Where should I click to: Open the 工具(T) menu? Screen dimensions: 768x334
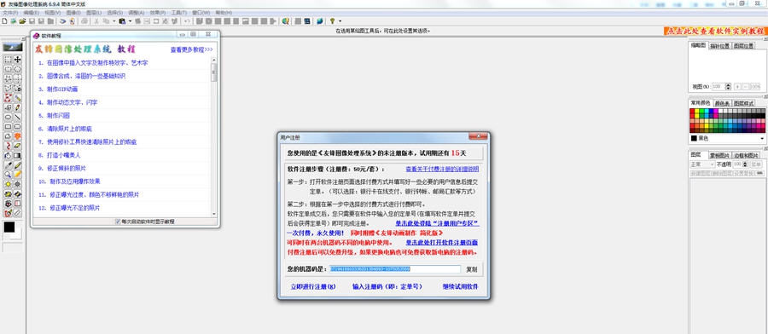[x=179, y=12]
